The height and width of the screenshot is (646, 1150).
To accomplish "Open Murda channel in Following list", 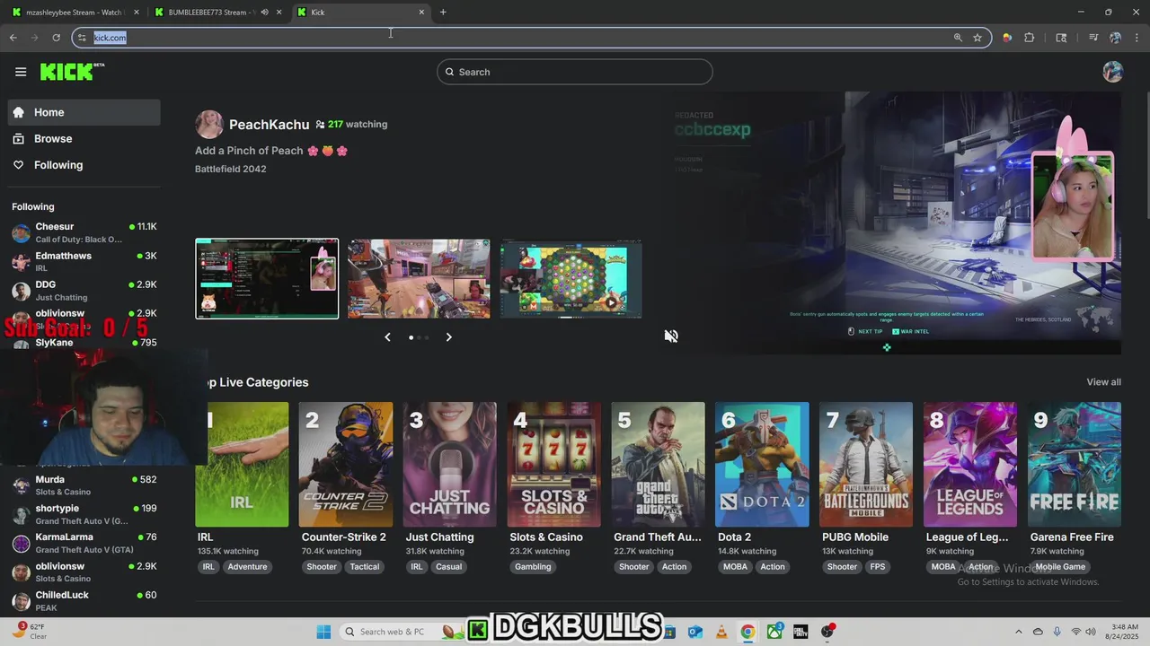I will 84,485.
